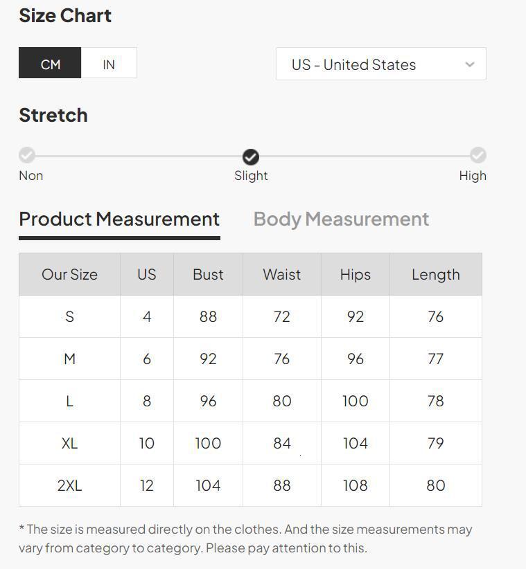
Task: Click the region dropdown chevron arrow
Action: (x=470, y=64)
